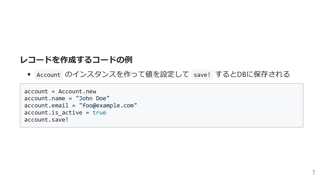323x182 pixels.
Task: Click the account.email identifier
Action: point(46,106)
